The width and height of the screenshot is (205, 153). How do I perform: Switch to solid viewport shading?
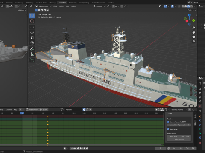(x=186, y=6)
